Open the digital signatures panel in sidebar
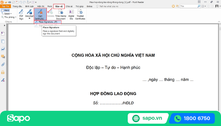221x126 pixels. coord(3,80)
